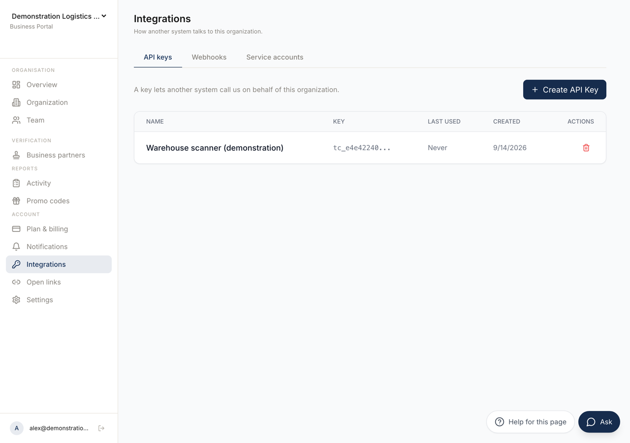The height and width of the screenshot is (443, 630).
Task: Switch to the Webhooks tab
Action: pyautogui.click(x=209, y=57)
